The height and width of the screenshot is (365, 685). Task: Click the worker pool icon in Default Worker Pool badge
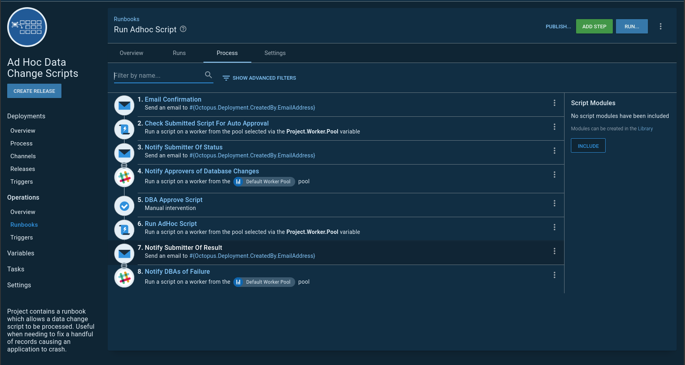238,181
